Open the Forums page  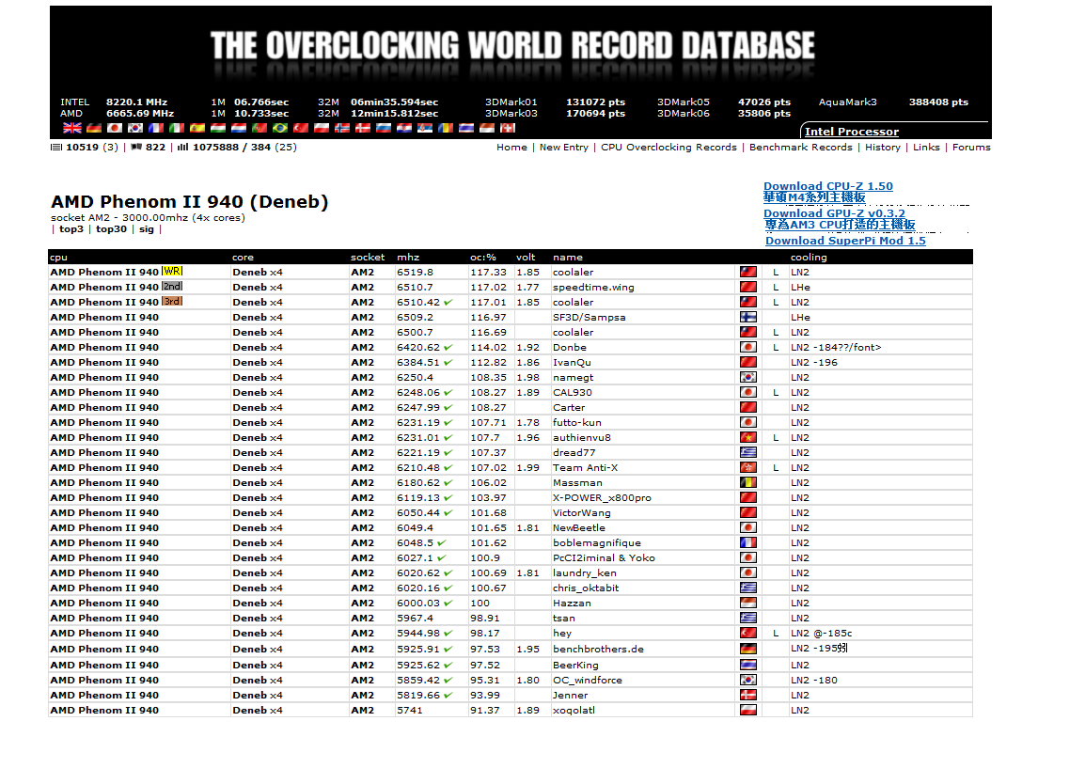(x=971, y=148)
